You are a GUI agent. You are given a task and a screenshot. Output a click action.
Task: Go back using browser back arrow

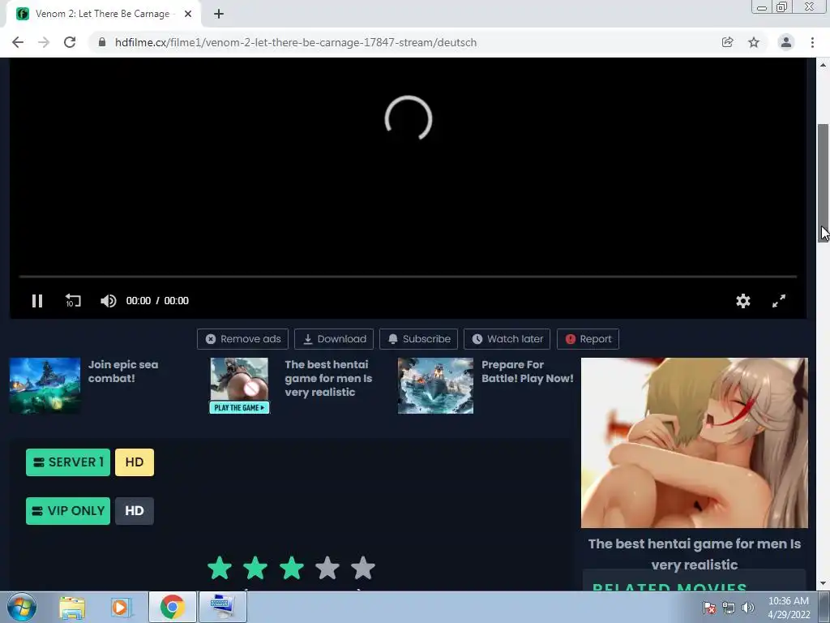[18, 42]
